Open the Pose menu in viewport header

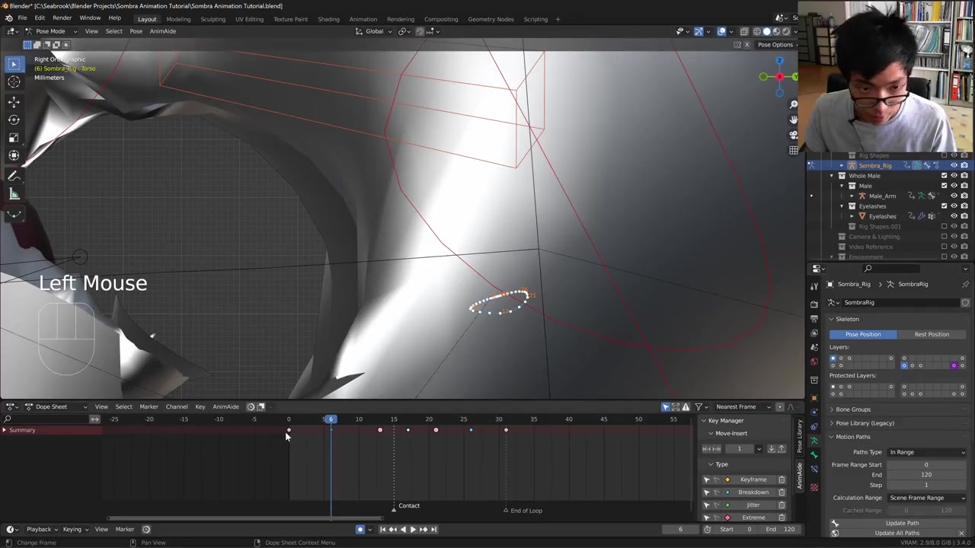(x=136, y=31)
